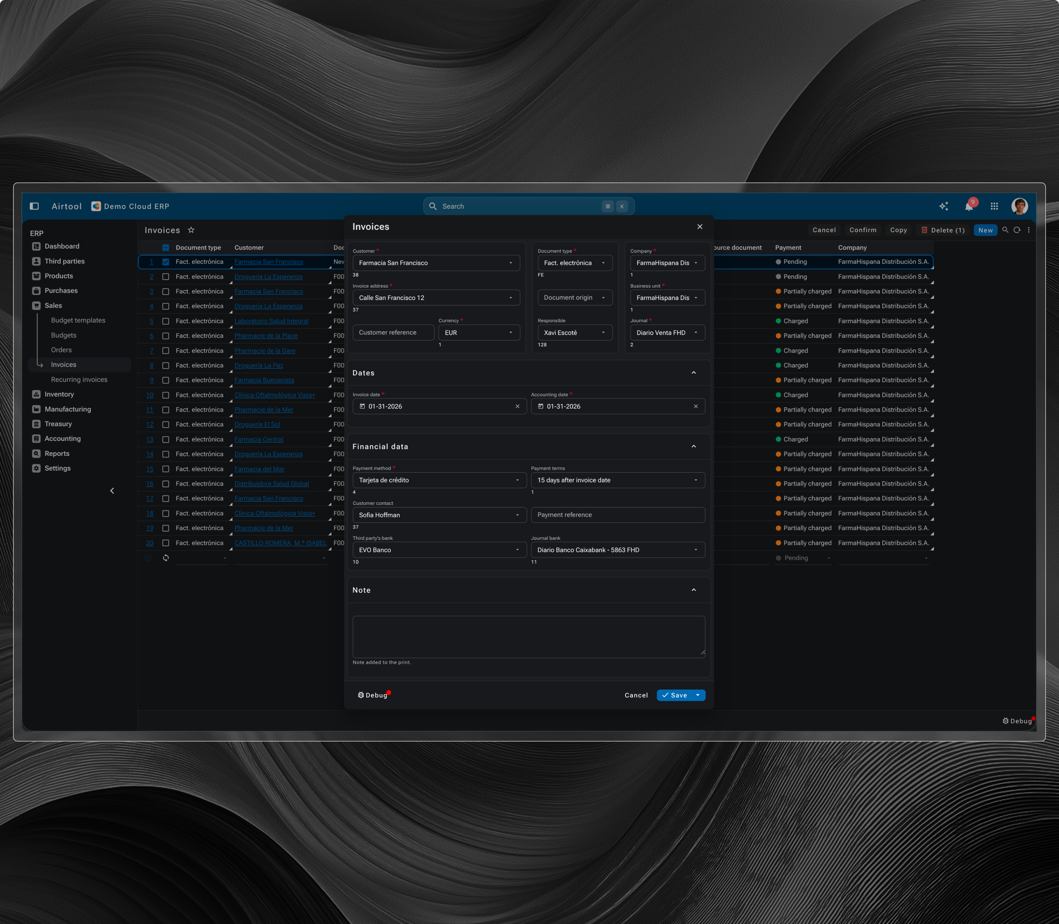Star the Invoices page as favorite
This screenshot has width=1059, height=924.
(x=191, y=230)
